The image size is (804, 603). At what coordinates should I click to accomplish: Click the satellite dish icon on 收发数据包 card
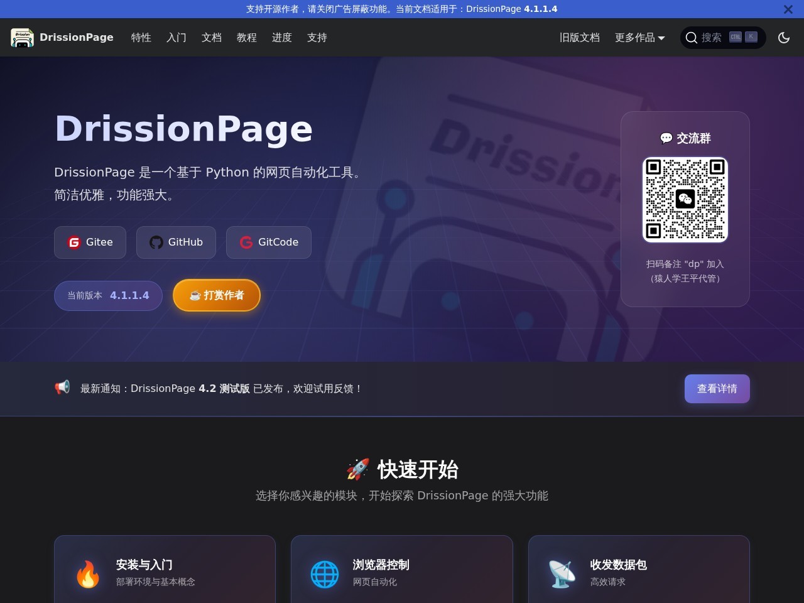562,574
